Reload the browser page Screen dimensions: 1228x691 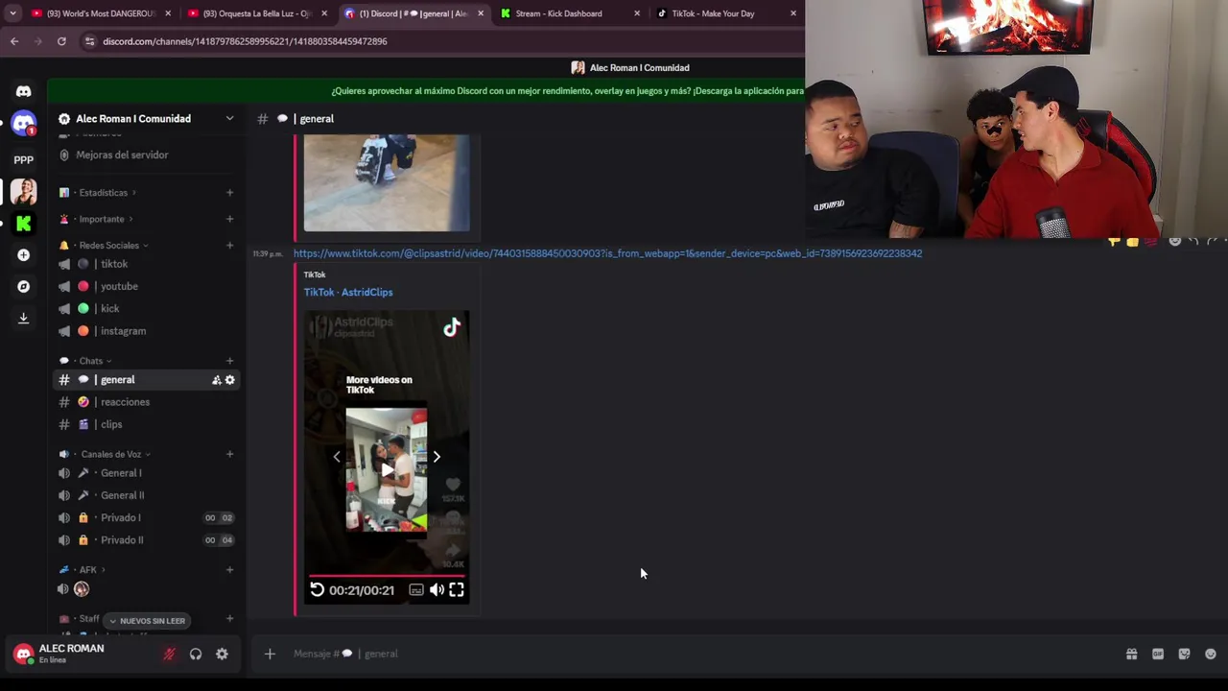[x=61, y=41]
